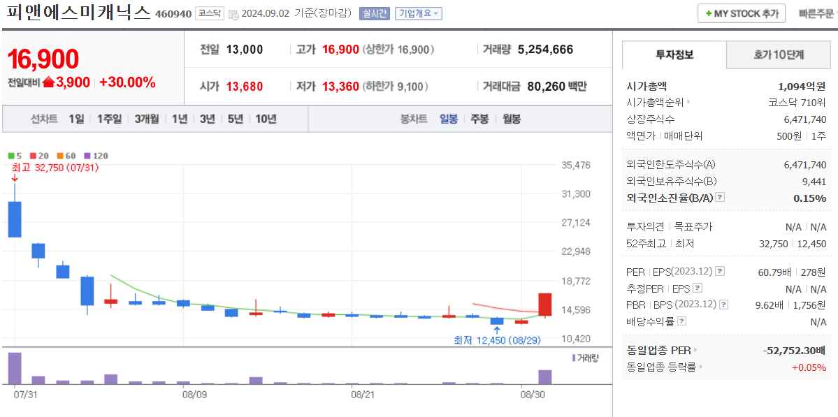Select the 5년 line chart period

(x=235, y=119)
